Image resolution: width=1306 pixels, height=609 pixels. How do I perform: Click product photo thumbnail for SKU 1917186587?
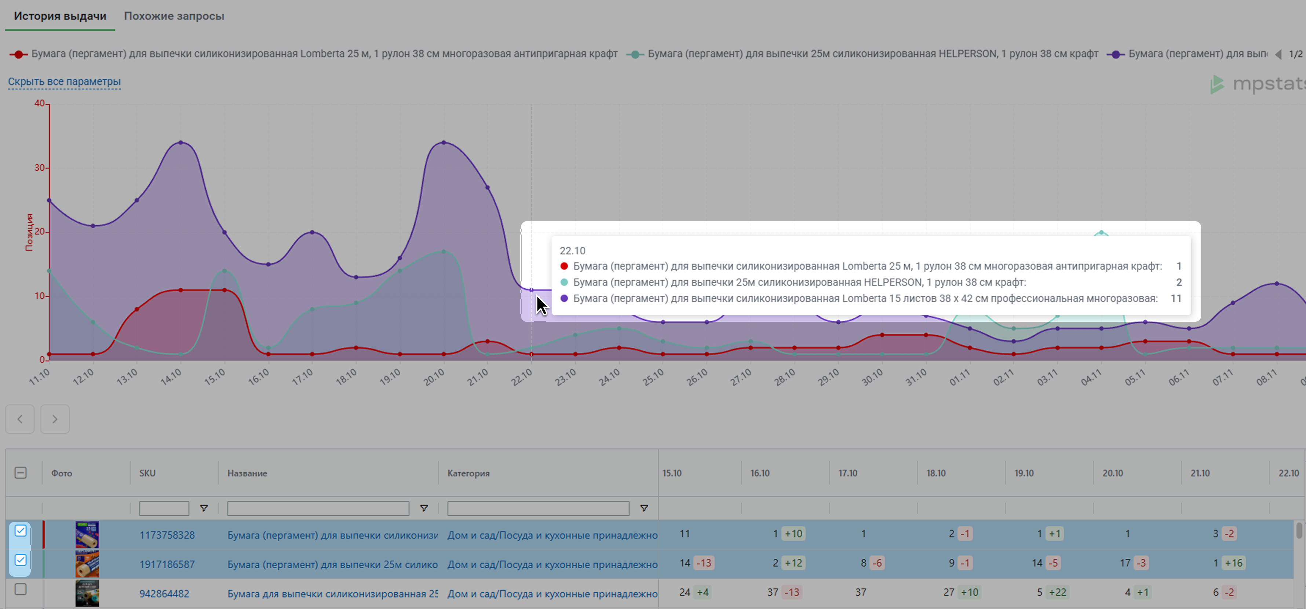pyautogui.click(x=87, y=564)
